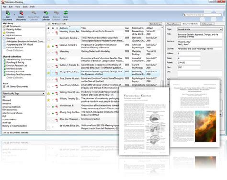Toggle favorite star for Thagard Emotional Gestalts row
This screenshot has height=180, width=227.
(49, 73)
